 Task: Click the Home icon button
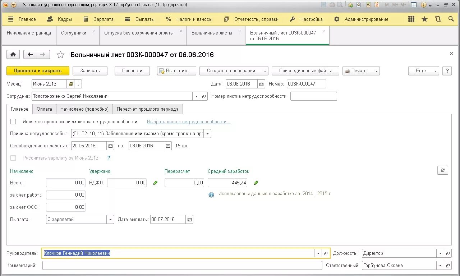13,55
